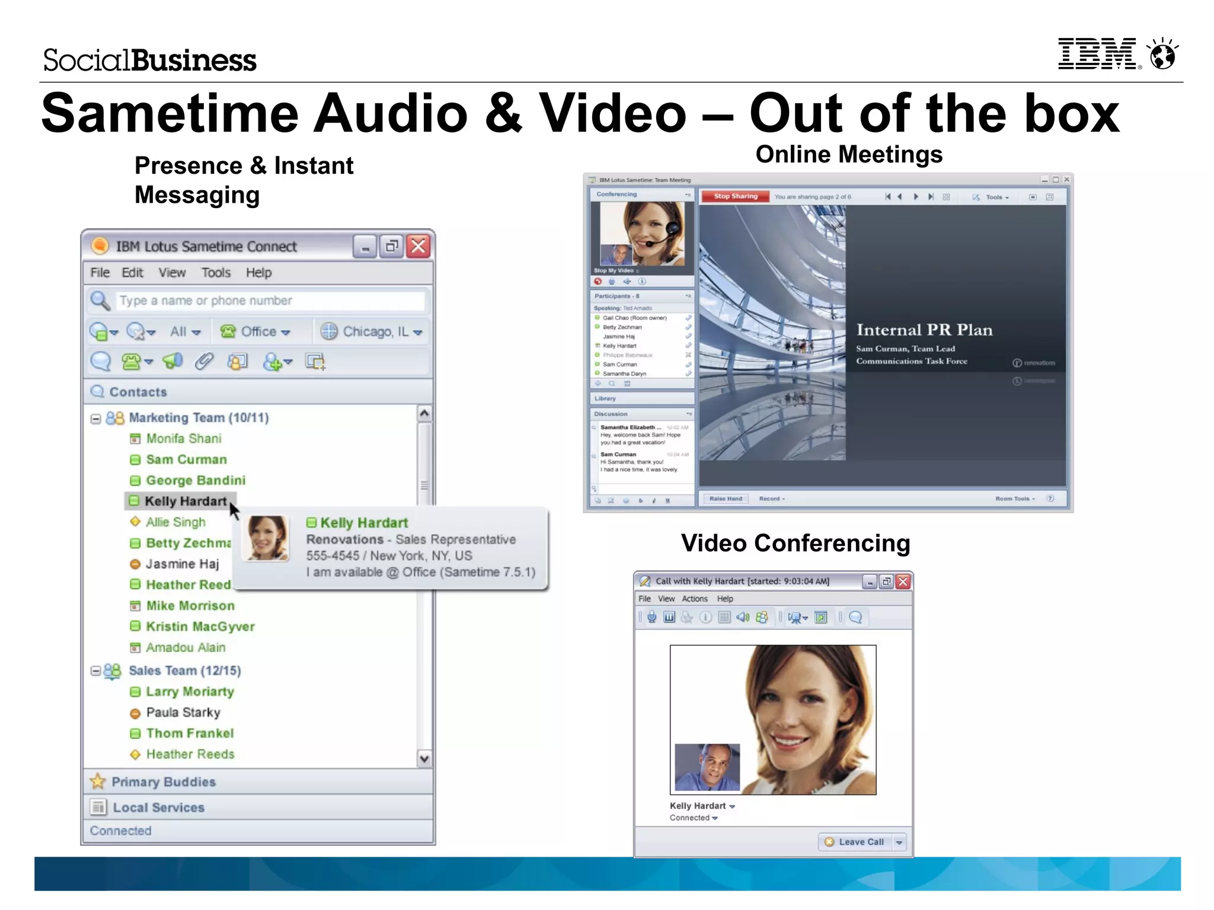Viewport: 1214px width, 910px height.
Task: Open the Local Services panel
Action: tap(258, 807)
